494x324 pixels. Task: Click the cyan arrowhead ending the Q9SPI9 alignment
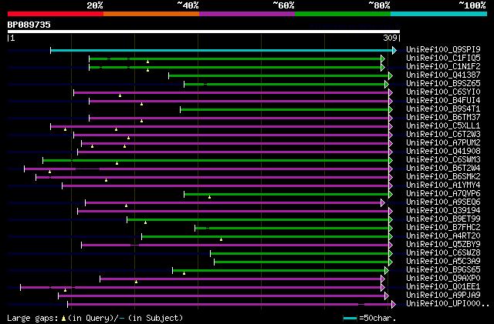click(x=394, y=50)
